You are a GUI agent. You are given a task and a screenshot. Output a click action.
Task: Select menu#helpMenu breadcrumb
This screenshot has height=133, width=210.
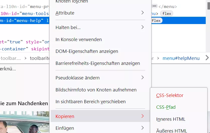pos(181,58)
